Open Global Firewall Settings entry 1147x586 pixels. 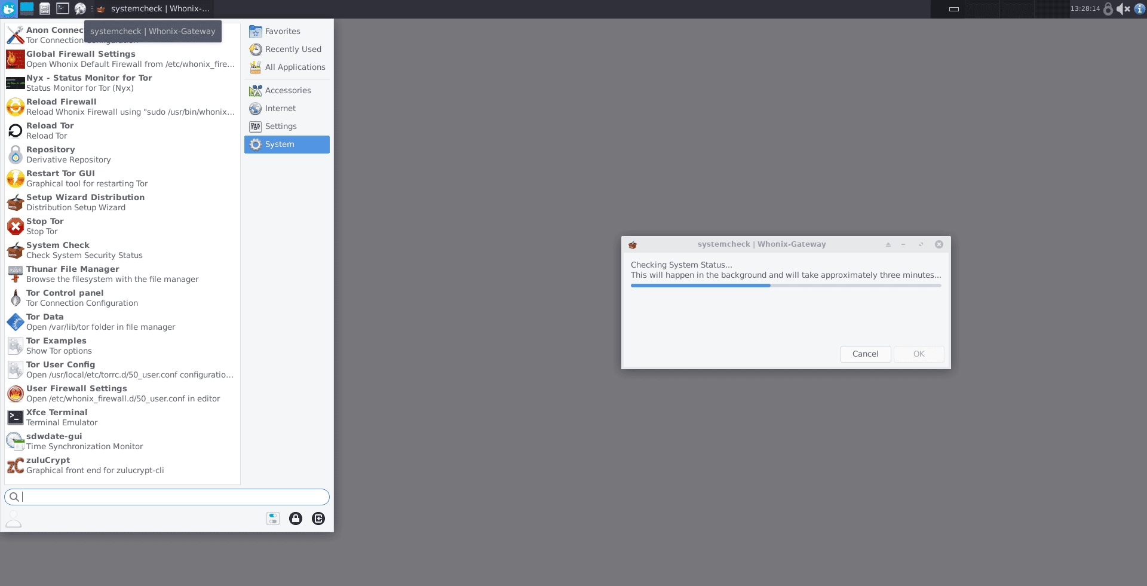[x=122, y=59]
